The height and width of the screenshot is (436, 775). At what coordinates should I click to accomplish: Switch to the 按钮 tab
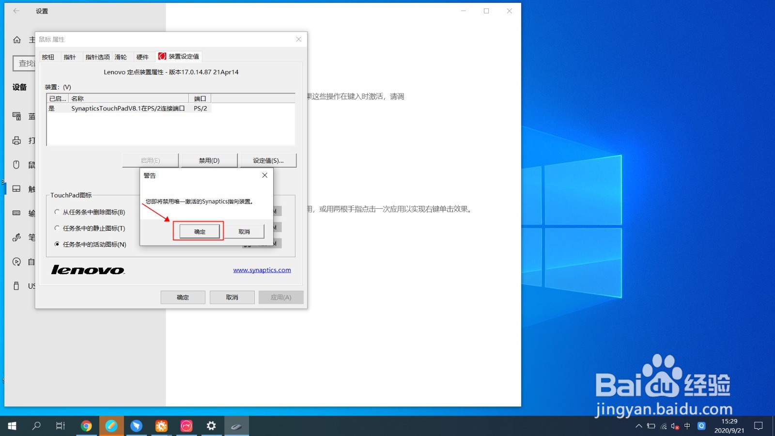tap(48, 57)
